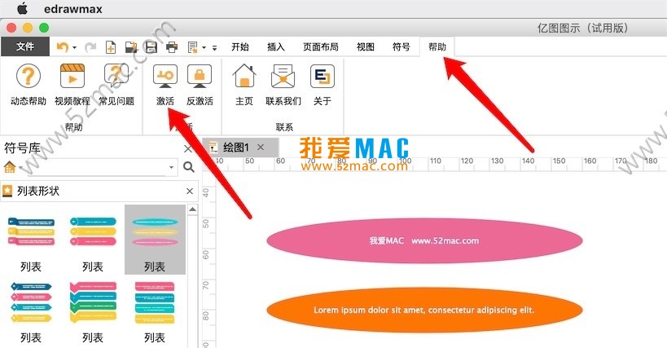
Task: Select the pink ellipse on canvas
Action: click(x=424, y=240)
